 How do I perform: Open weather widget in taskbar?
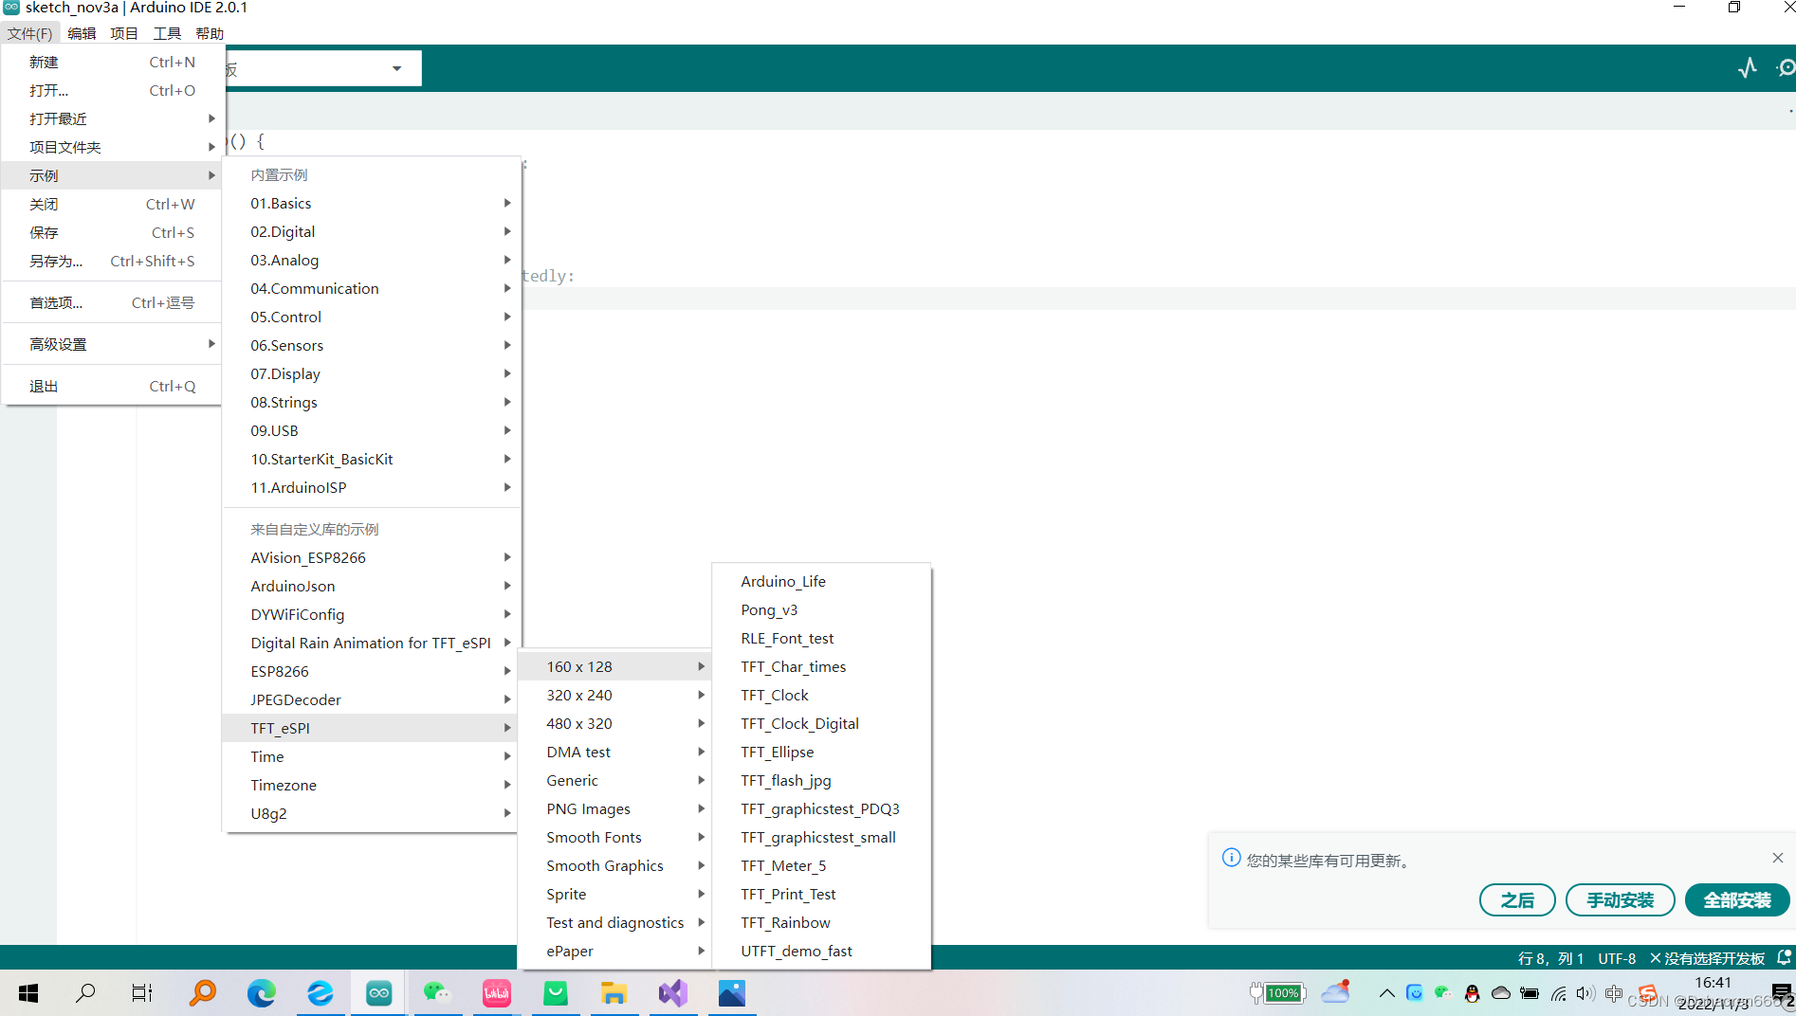[1336, 992]
